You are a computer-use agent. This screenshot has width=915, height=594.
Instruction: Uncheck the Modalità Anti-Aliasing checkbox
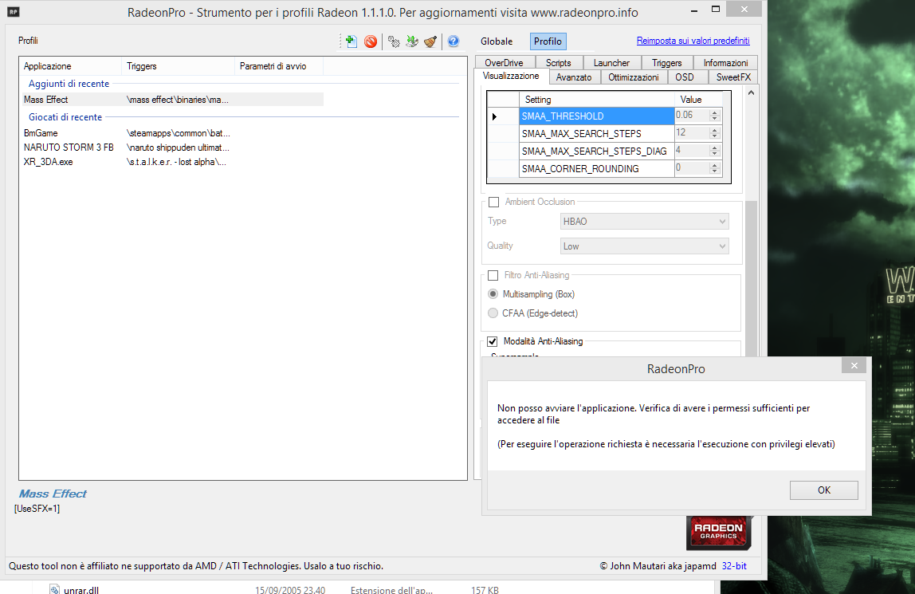pyautogui.click(x=493, y=341)
